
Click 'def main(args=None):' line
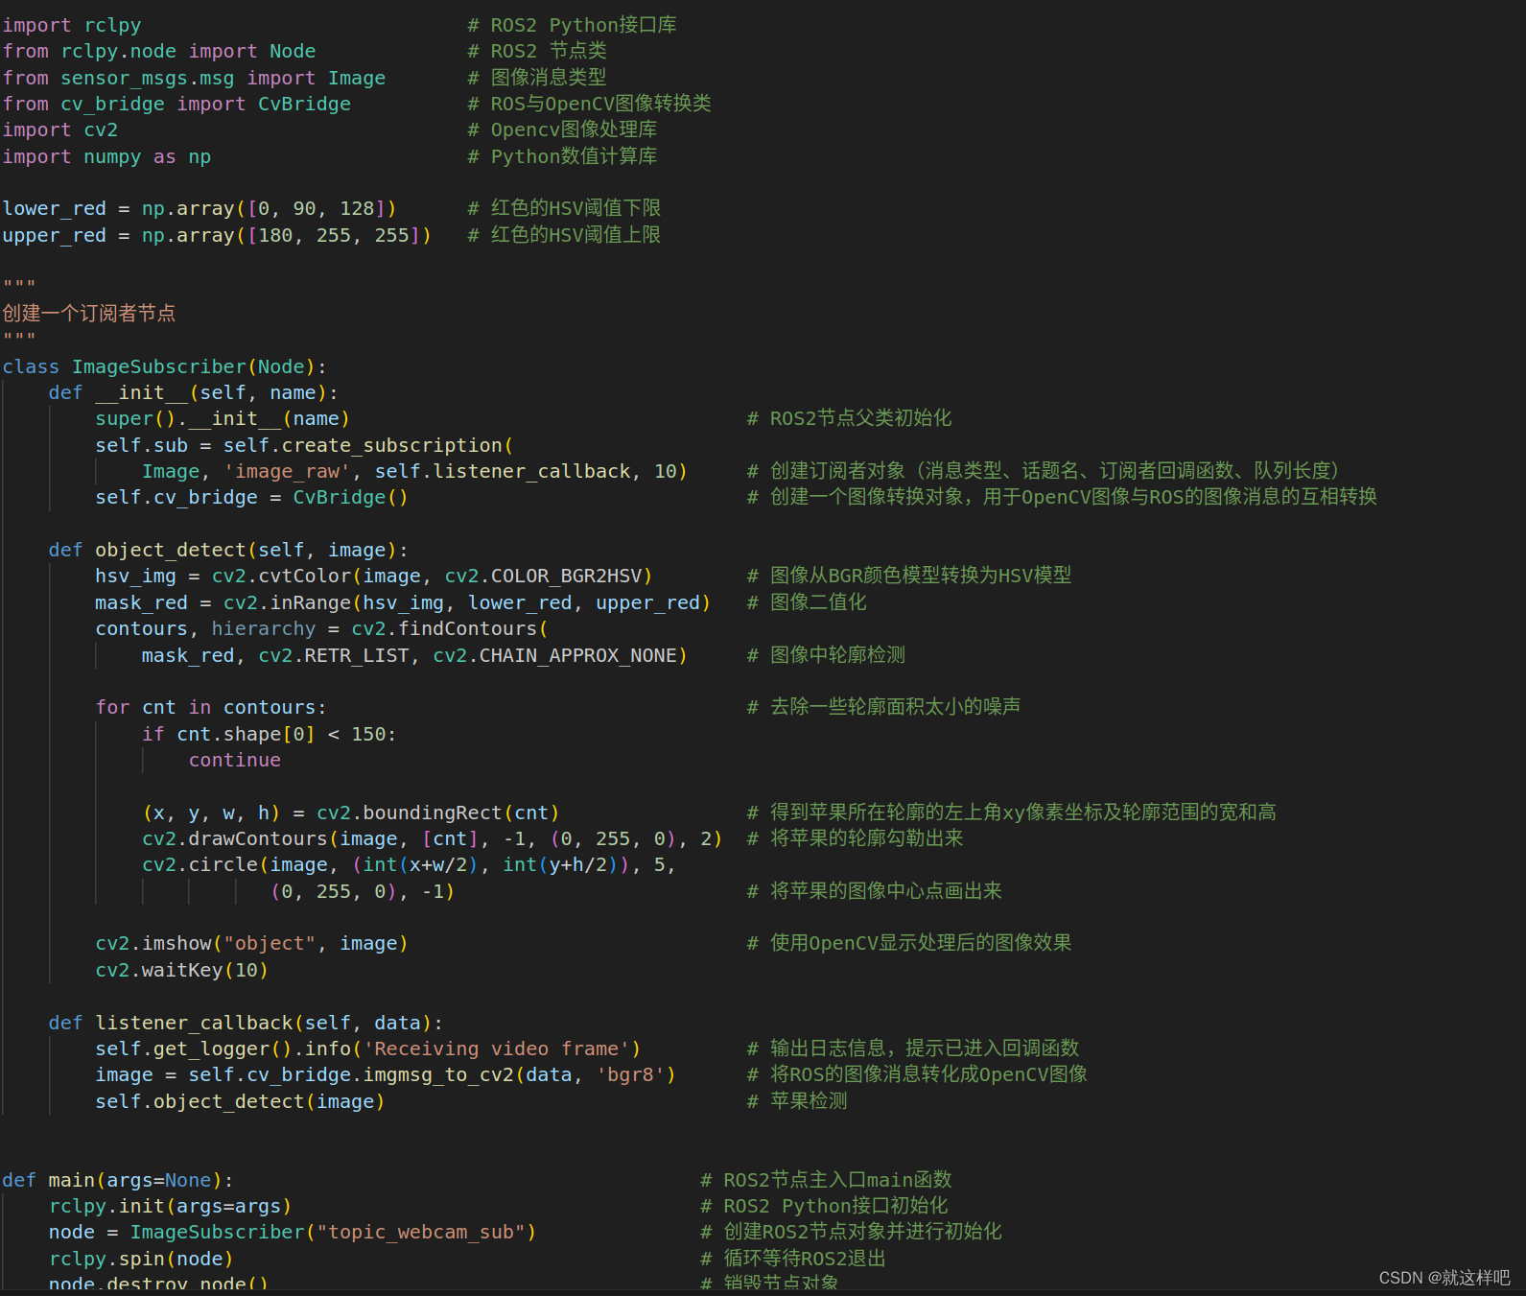(118, 1180)
